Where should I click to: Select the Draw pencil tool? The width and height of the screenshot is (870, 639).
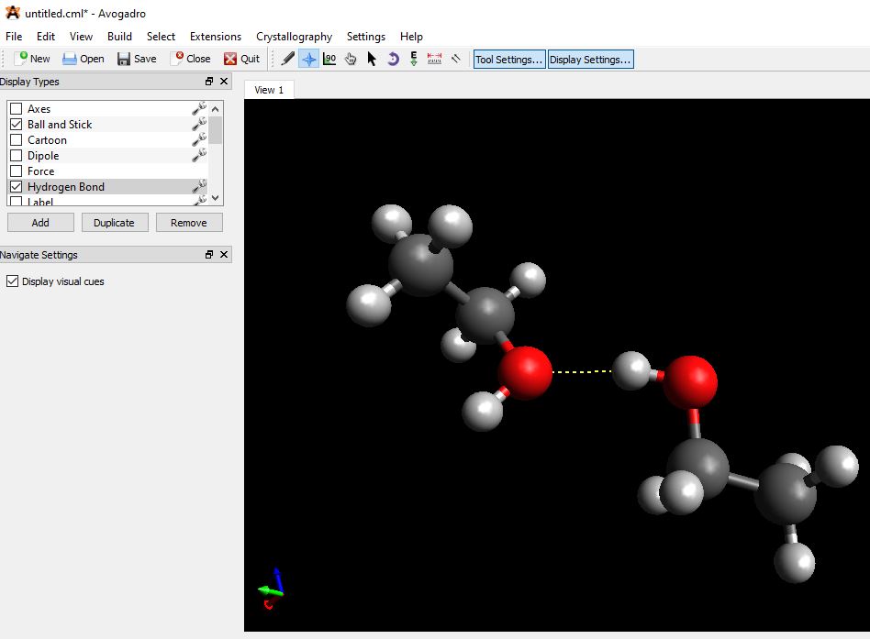(288, 59)
